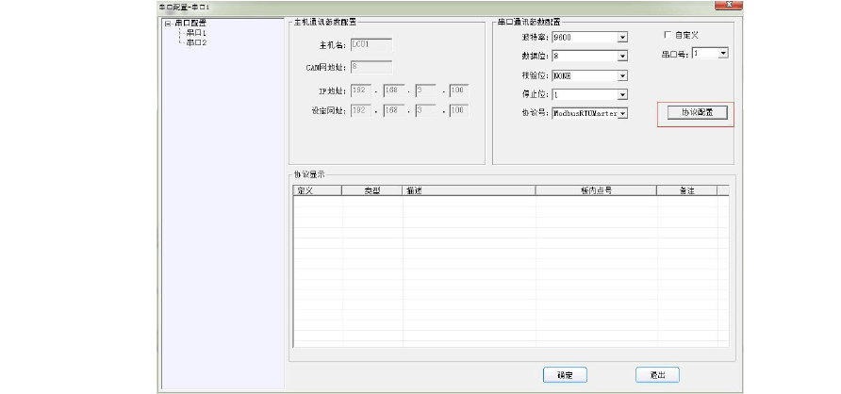Screen dimensions: 841x394
Task: Click the CAN网地址 input field
Action: point(371,67)
